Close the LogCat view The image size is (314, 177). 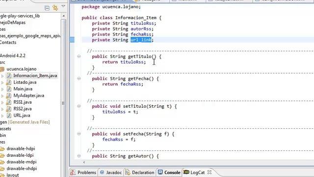pos(209,172)
